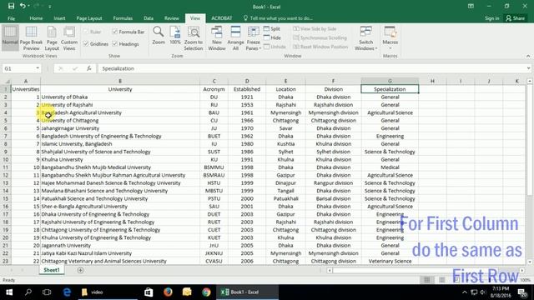Image resolution: width=534 pixels, height=300 pixels.
Task: Open Page Break Preview
Action: 31,37
